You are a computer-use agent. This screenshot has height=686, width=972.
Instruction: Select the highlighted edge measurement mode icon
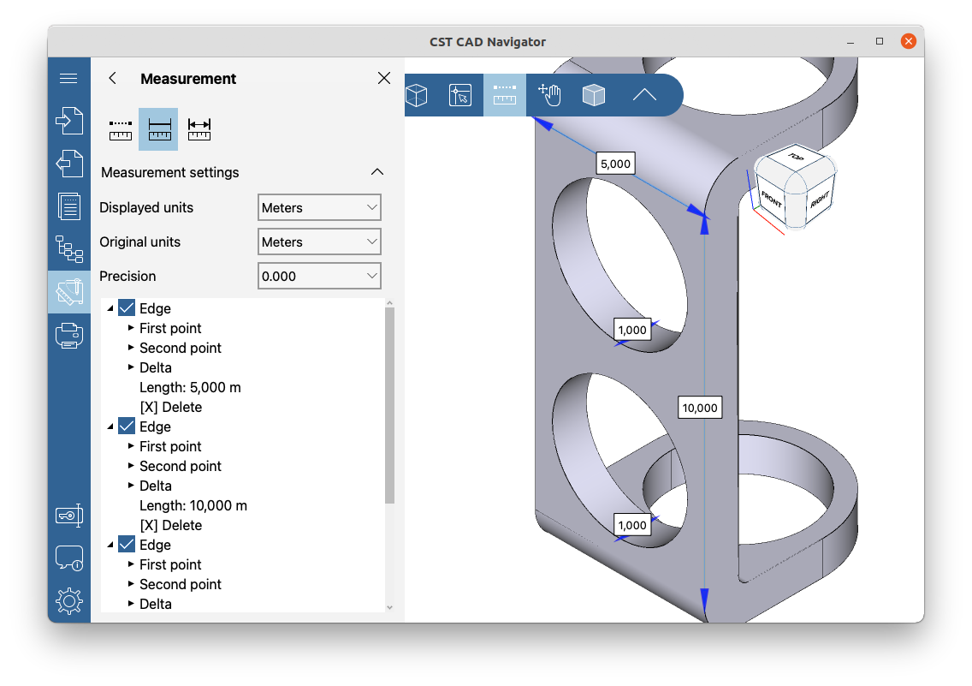point(158,129)
